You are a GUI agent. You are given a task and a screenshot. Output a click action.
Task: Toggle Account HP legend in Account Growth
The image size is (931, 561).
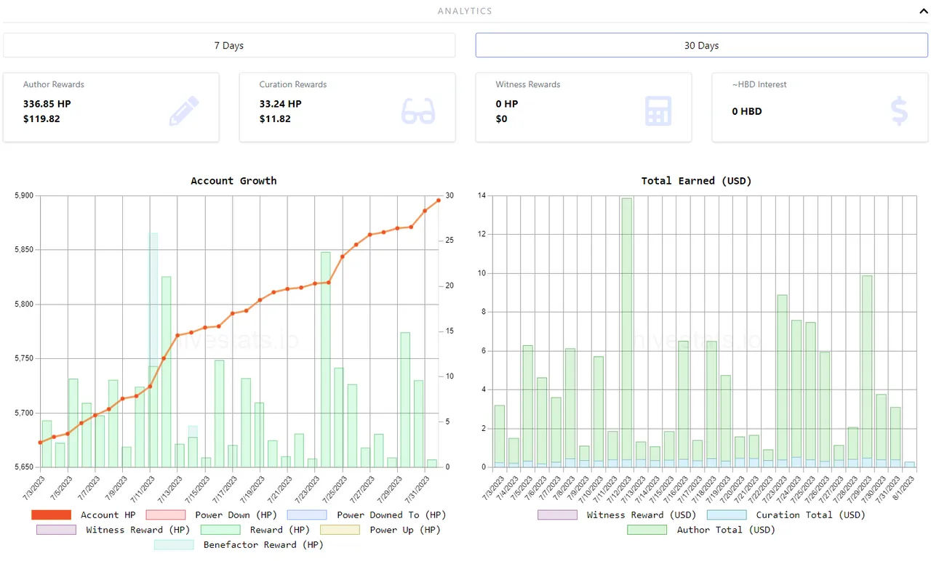point(52,514)
